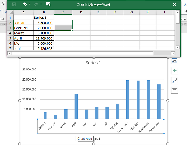Click cell with value 5.100.000
This screenshot has height=150, width=187.
(44, 33)
